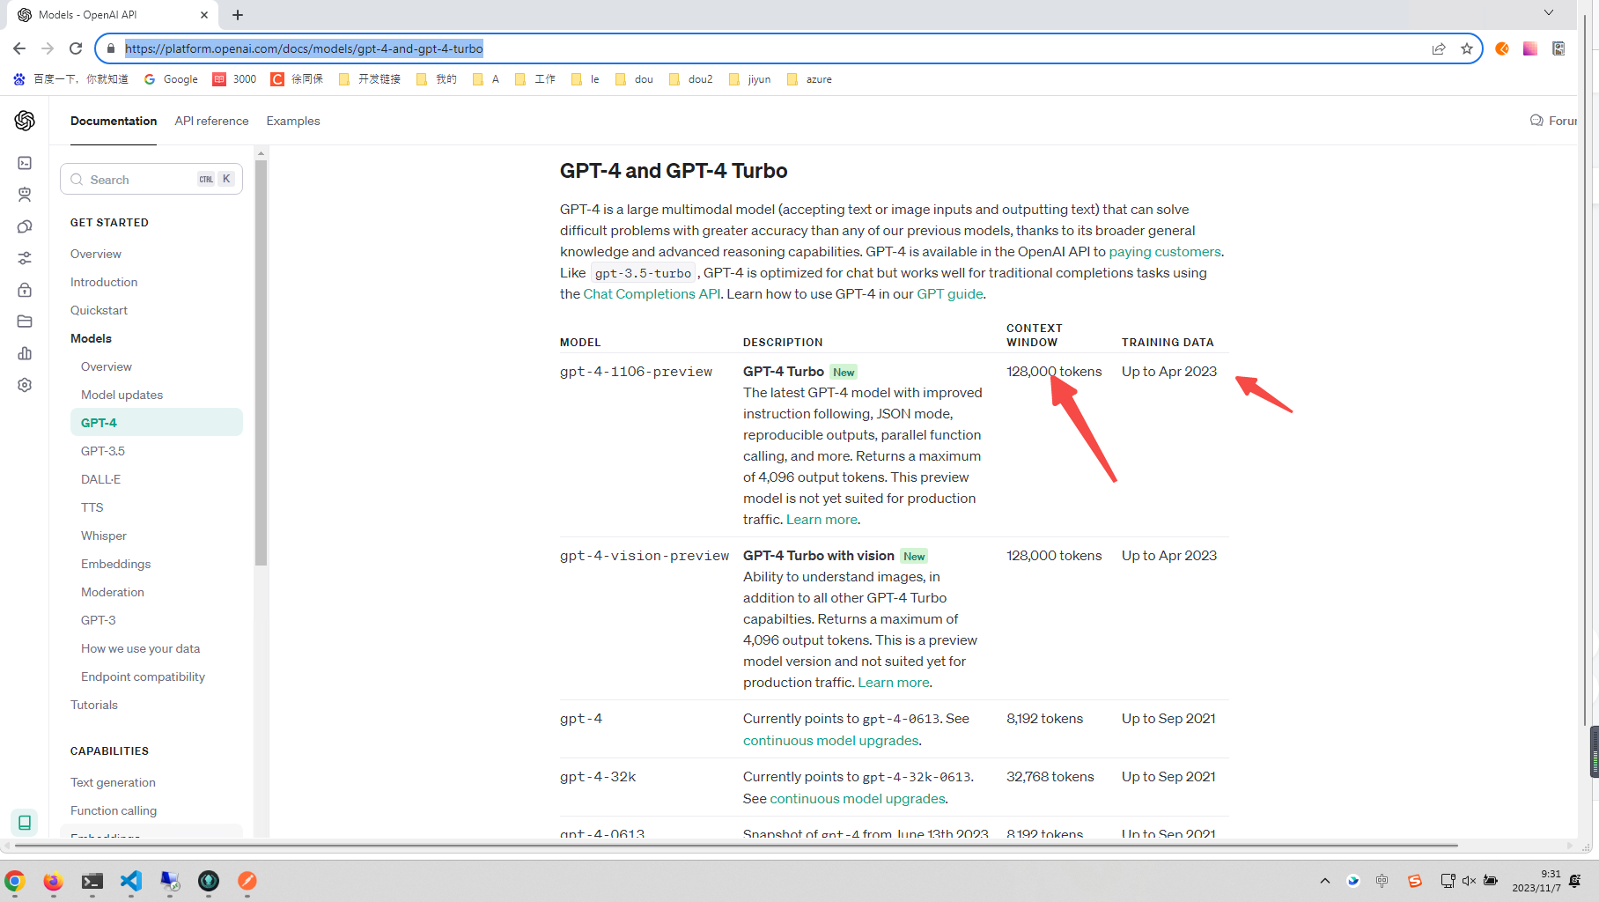1599x902 pixels.
Task: Open the Fine-tuning icon in left rail
Action: pyautogui.click(x=25, y=258)
